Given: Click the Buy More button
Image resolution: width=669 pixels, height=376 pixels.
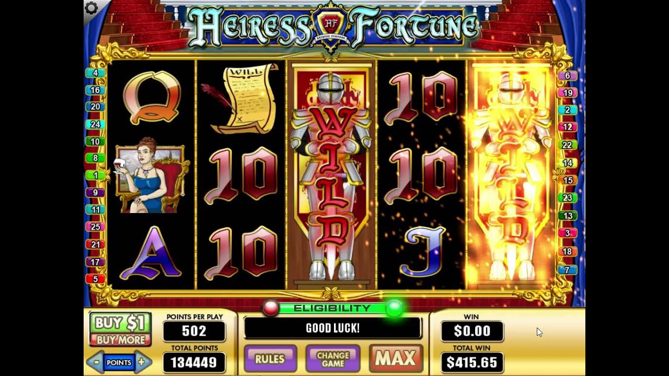Looking at the screenshot, I should [120, 340].
